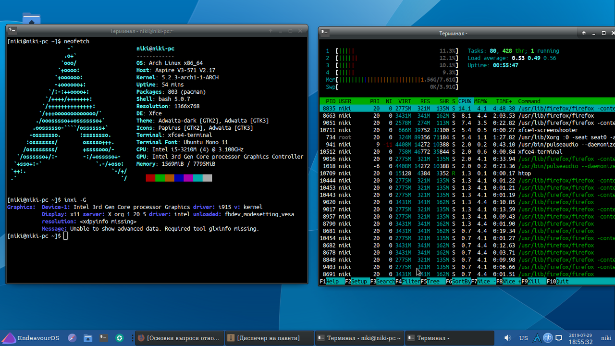Image resolution: width=615 pixels, height=346 pixels.
Task: Click F8 Nice + in htop
Action: tap(508, 282)
